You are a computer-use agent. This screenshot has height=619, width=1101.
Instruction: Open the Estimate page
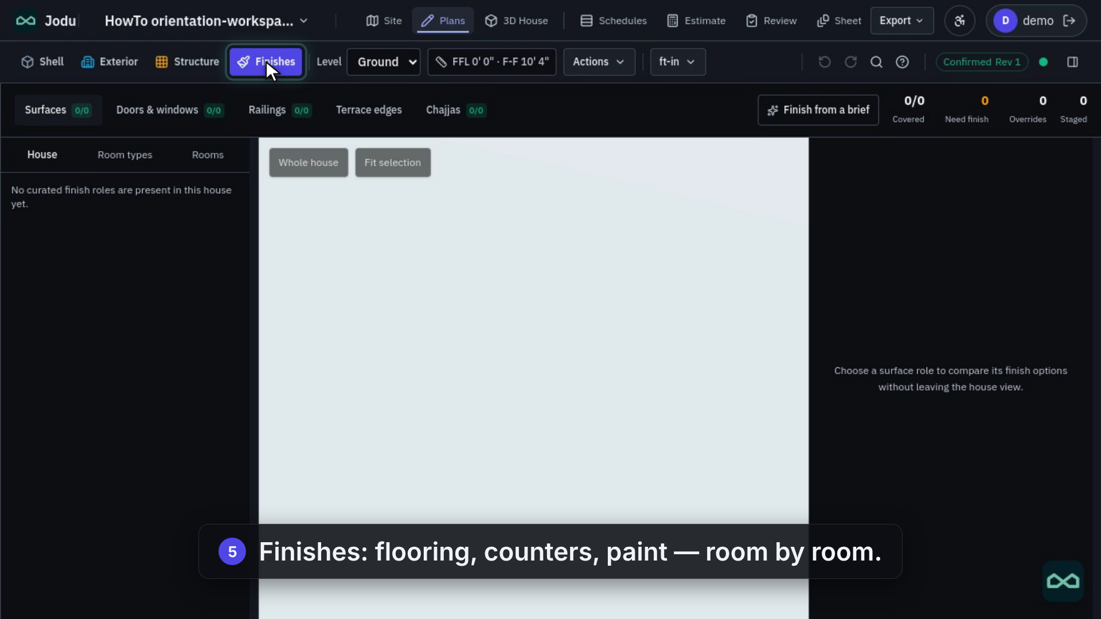pos(696,21)
